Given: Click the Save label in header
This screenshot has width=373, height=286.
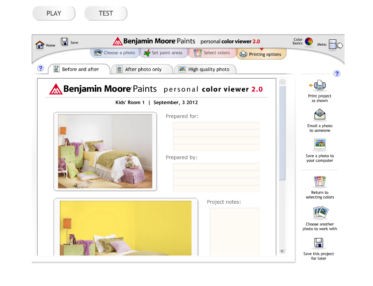Looking at the screenshot, I should (74, 42).
